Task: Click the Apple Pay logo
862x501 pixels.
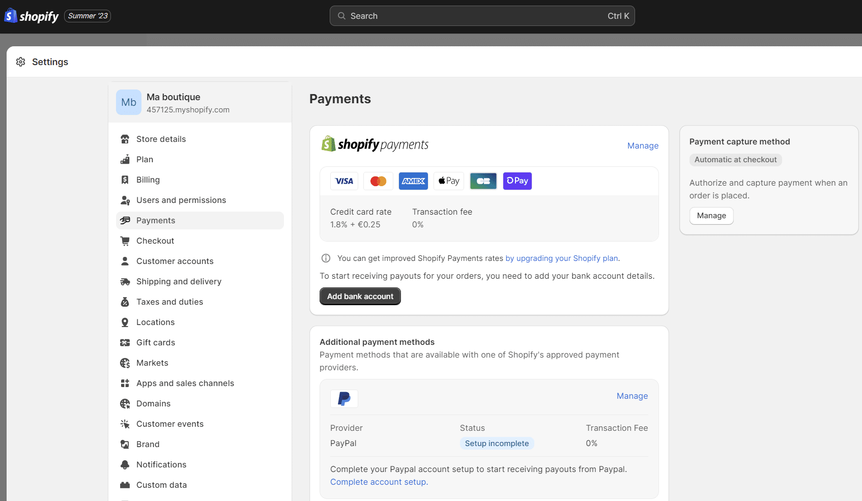Action: pyautogui.click(x=449, y=181)
